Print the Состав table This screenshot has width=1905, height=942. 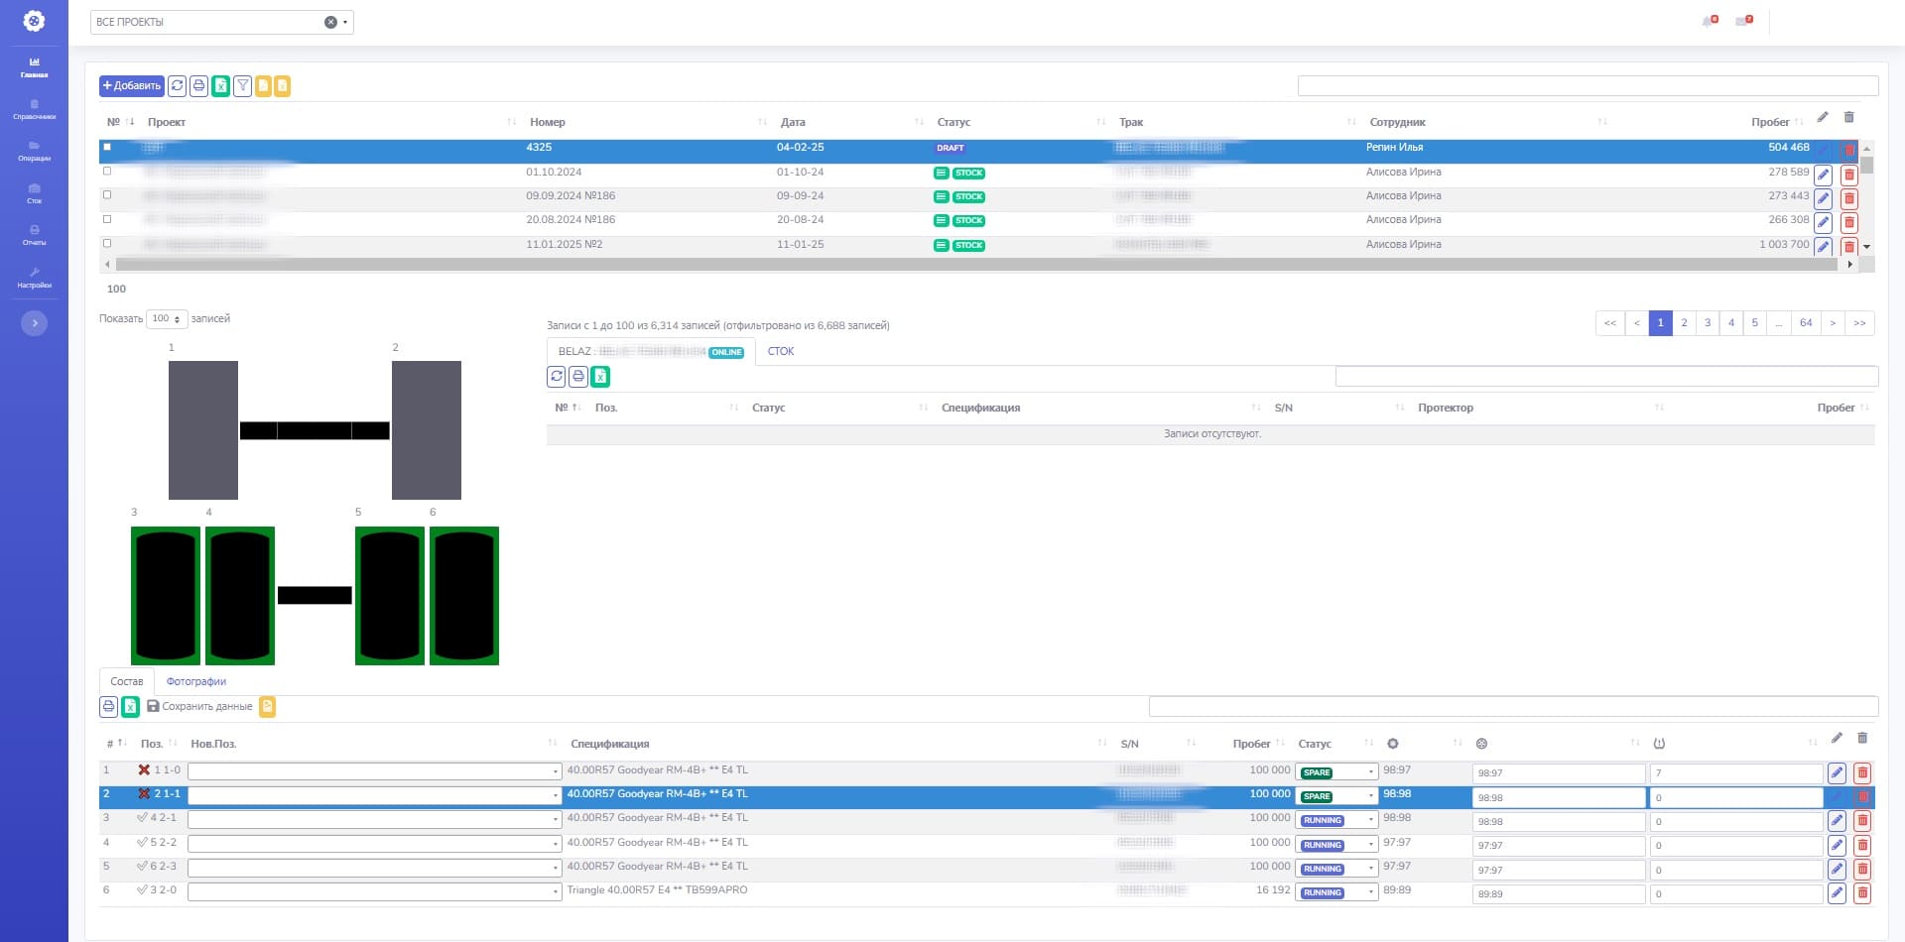[x=109, y=706]
